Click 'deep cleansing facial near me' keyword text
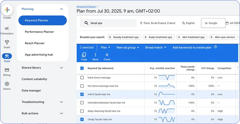This screenshot has height=124, width=240. tap(104, 111)
